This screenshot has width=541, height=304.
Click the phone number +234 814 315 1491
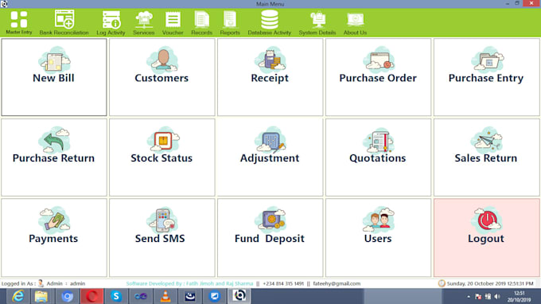(283, 283)
